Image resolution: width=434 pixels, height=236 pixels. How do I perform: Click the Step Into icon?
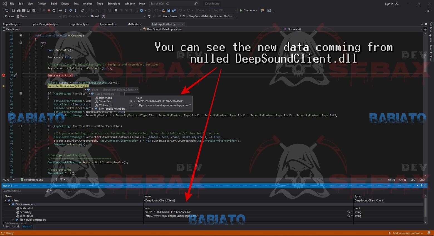click(x=66, y=10)
